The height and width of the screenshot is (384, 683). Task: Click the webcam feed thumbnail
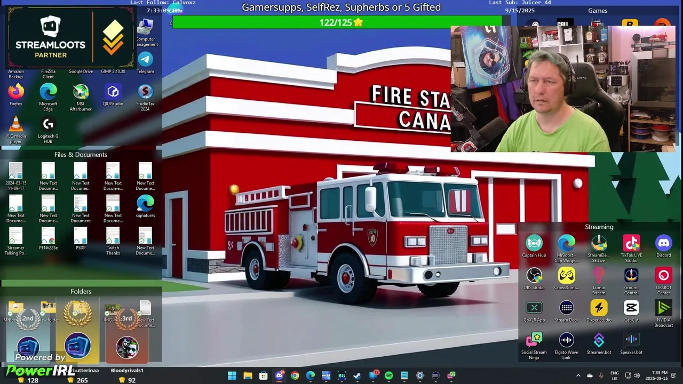coord(563,89)
